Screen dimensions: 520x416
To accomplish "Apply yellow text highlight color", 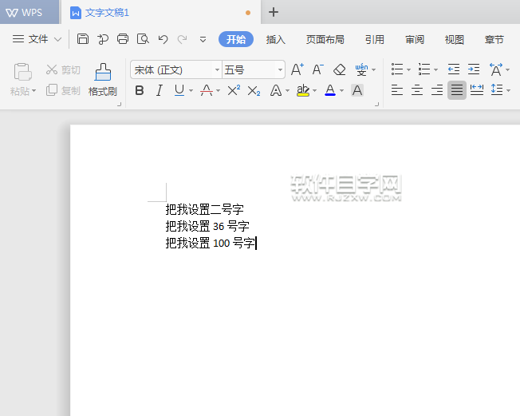I will click(x=302, y=90).
